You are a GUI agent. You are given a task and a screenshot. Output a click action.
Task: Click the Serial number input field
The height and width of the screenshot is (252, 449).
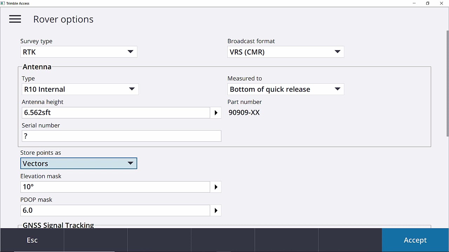pos(121,136)
